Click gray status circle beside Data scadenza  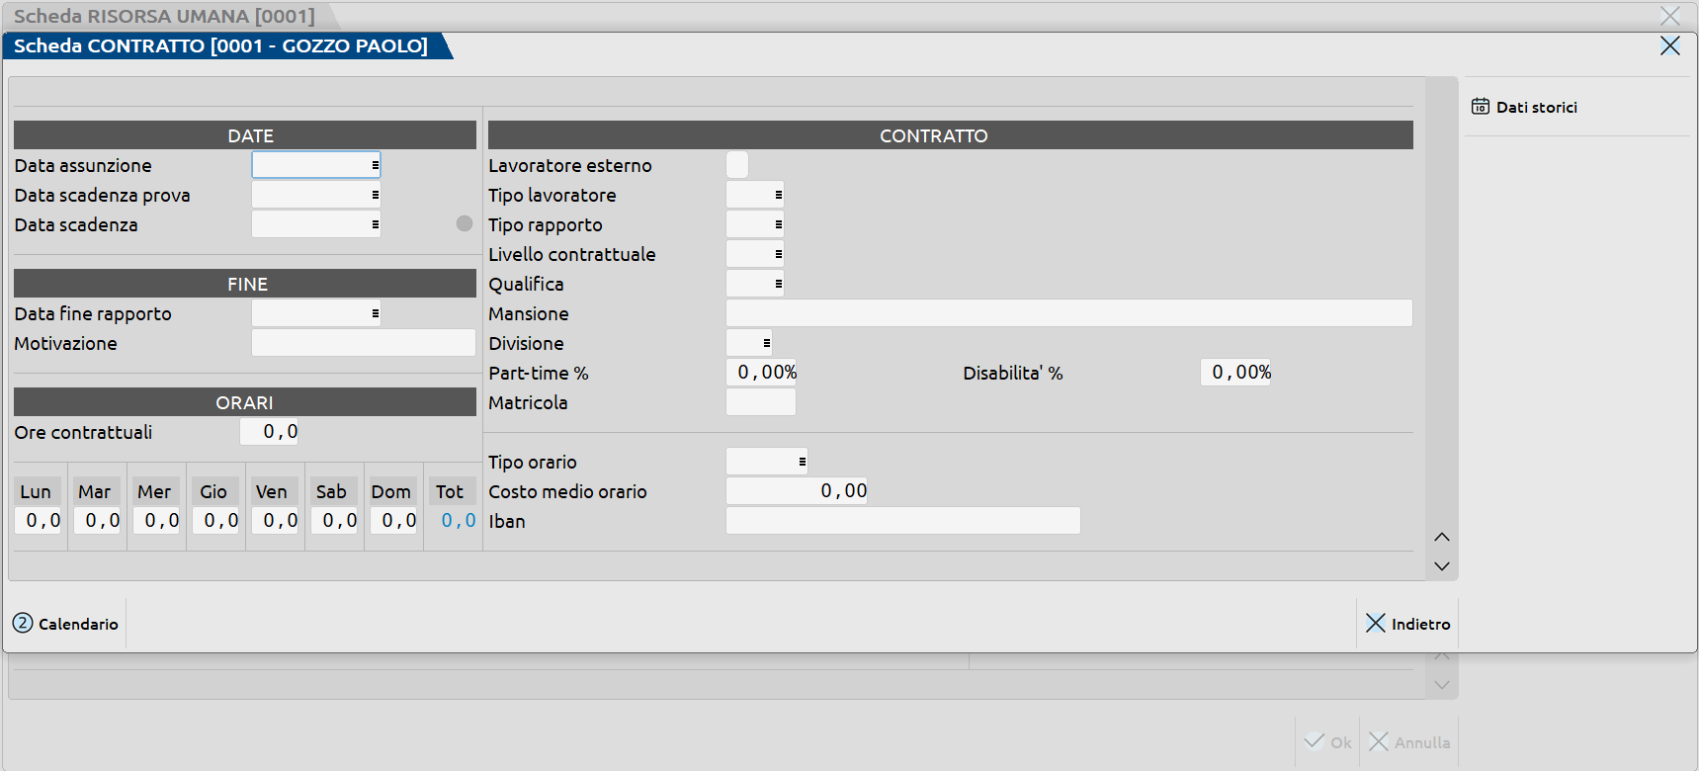pyautogui.click(x=465, y=224)
